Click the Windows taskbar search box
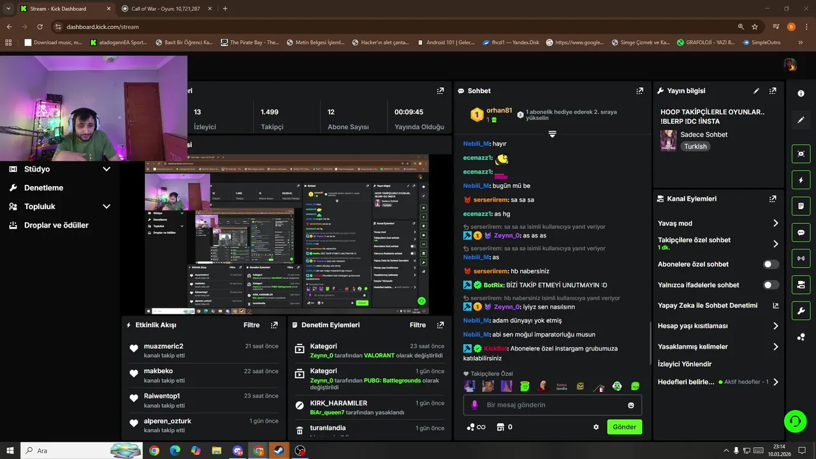816x459 pixels. [81, 451]
